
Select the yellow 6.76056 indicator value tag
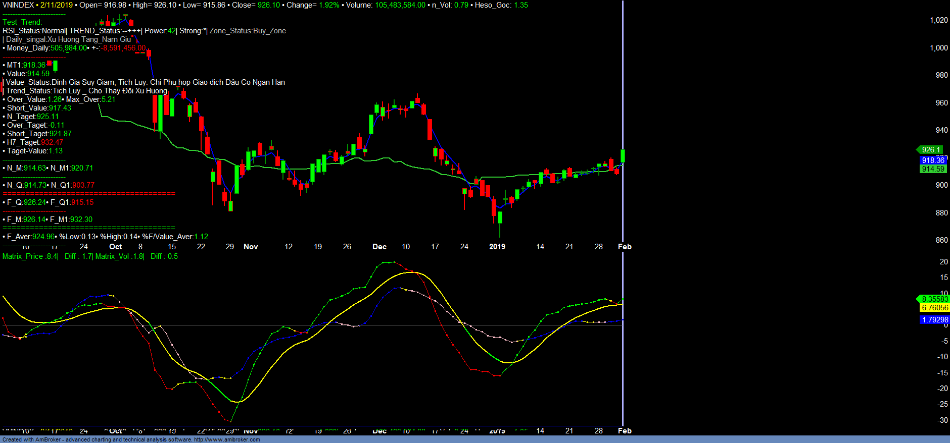pyautogui.click(x=934, y=308)
